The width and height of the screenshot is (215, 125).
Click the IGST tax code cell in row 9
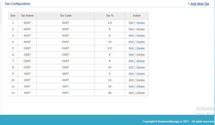(x=65, y=74)
